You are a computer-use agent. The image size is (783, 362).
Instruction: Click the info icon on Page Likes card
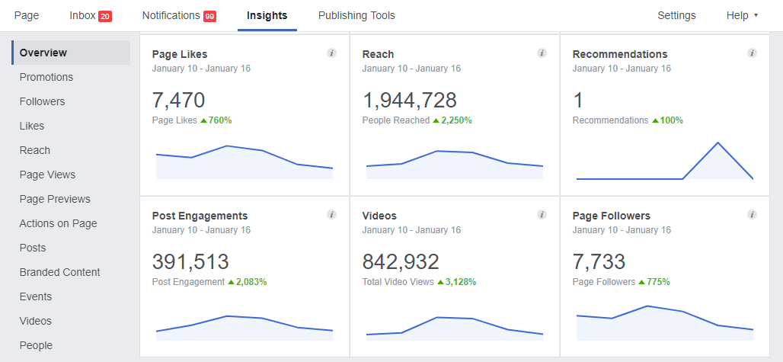point(331,53)
